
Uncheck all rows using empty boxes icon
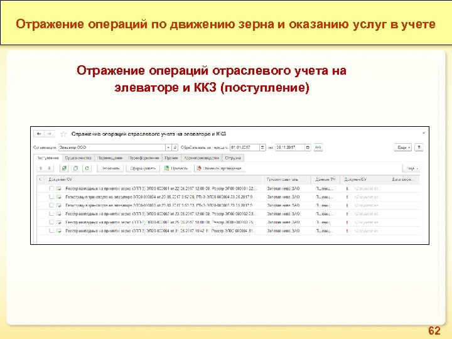(x=75, y=168)
